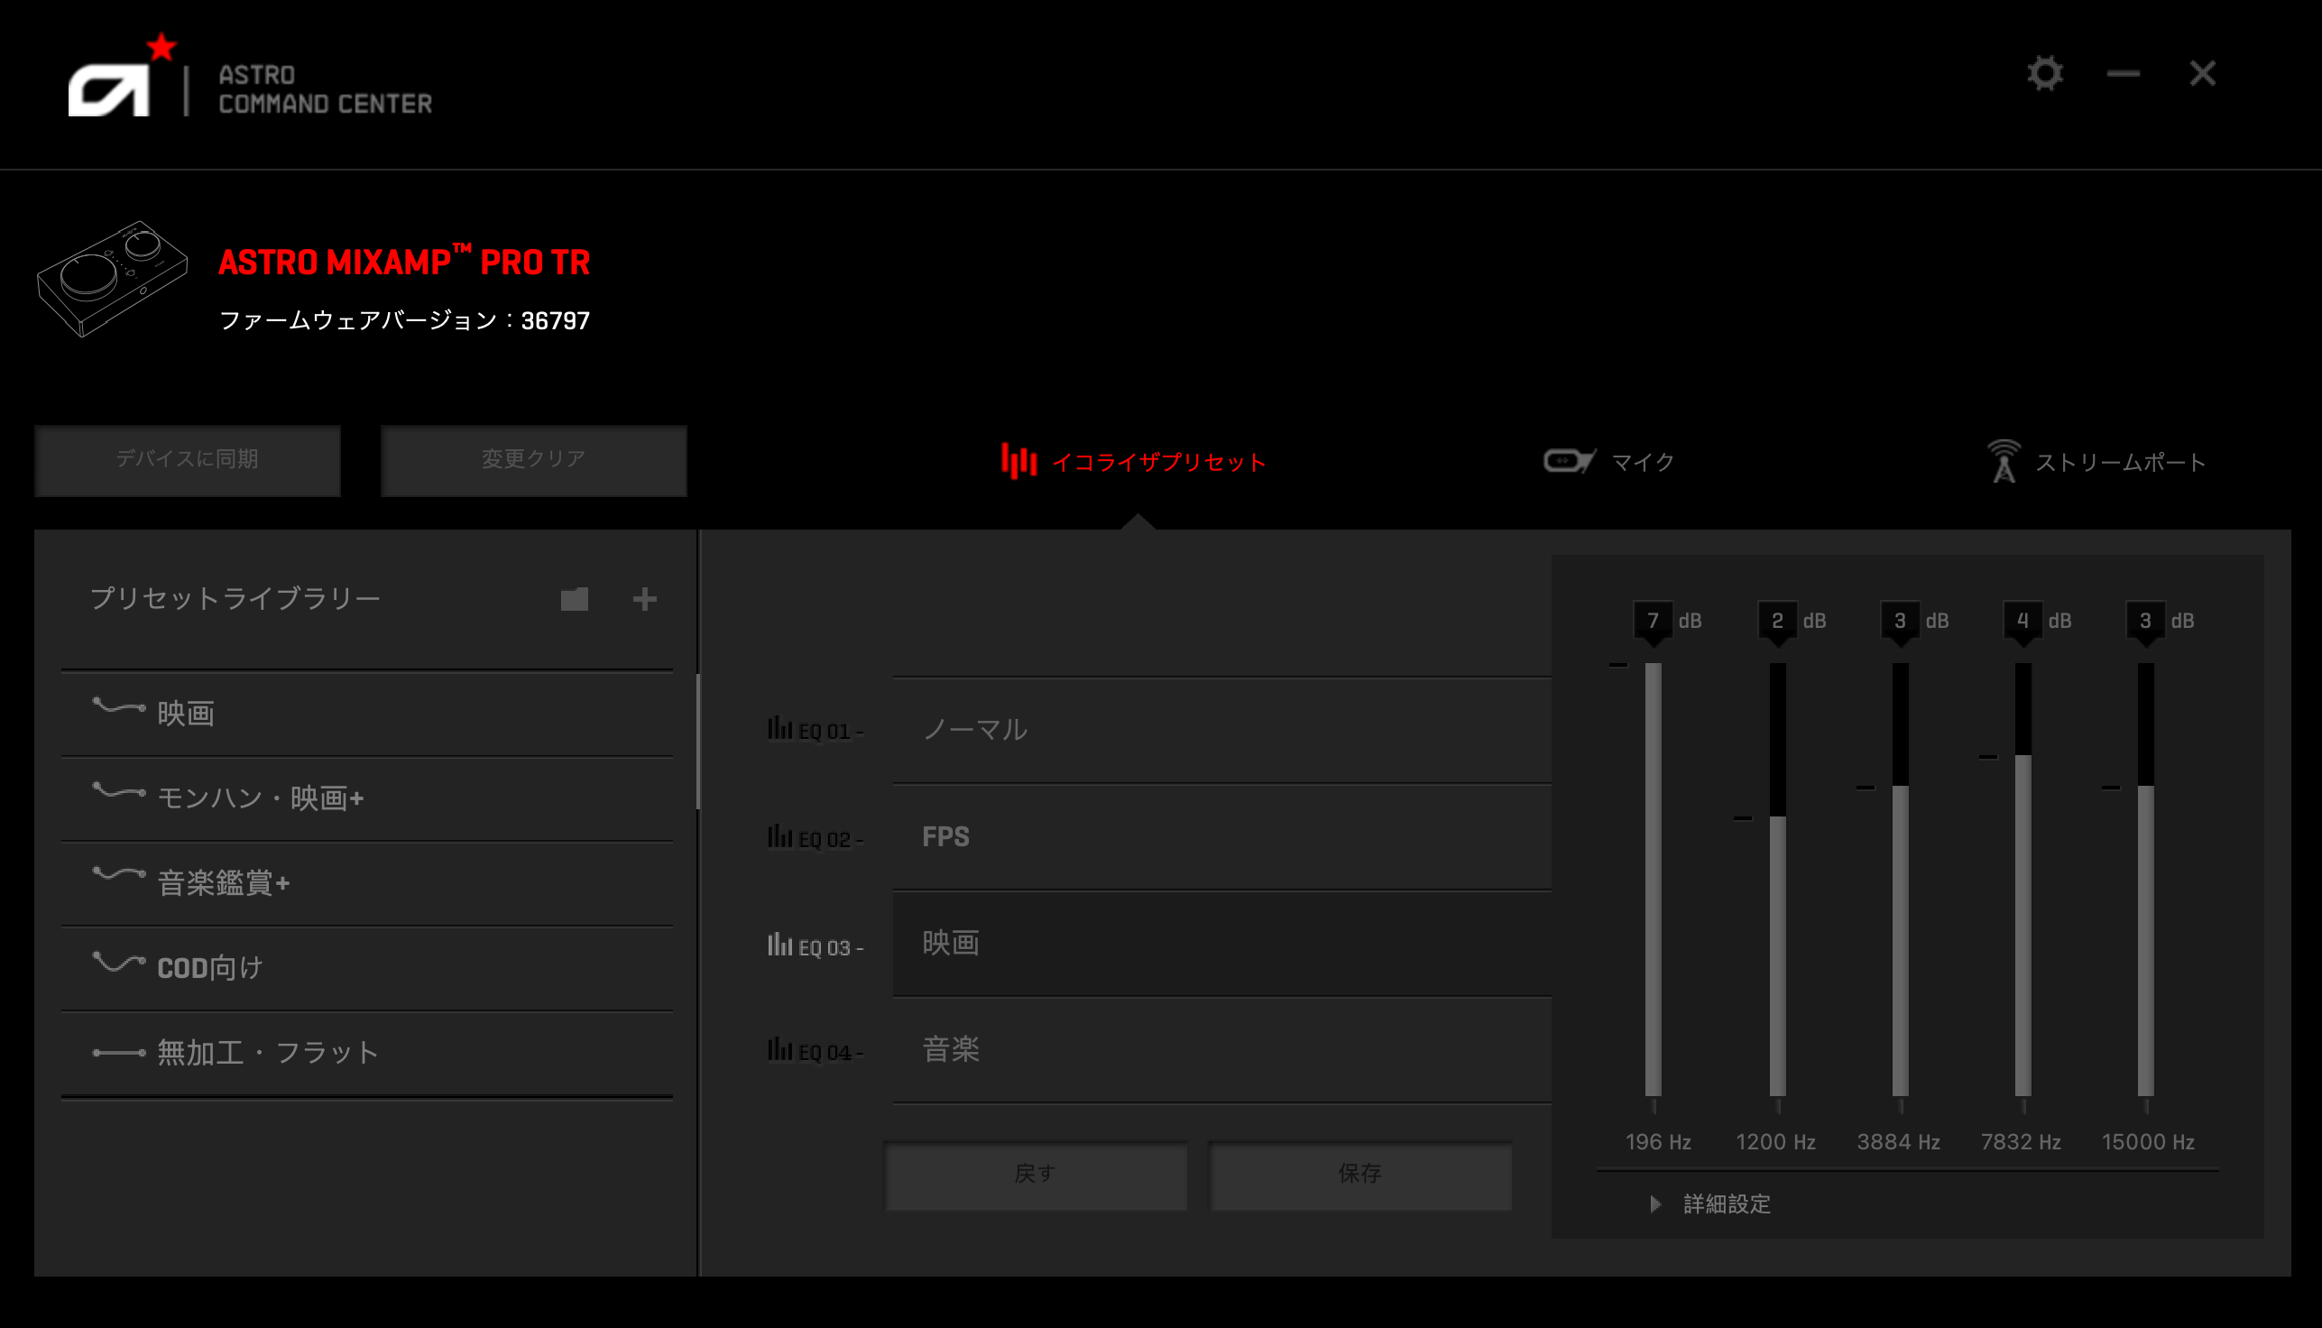This screenshot has width=2322, height=1328.
Task: Click the 変更クリア button
Action: (532, 460)
